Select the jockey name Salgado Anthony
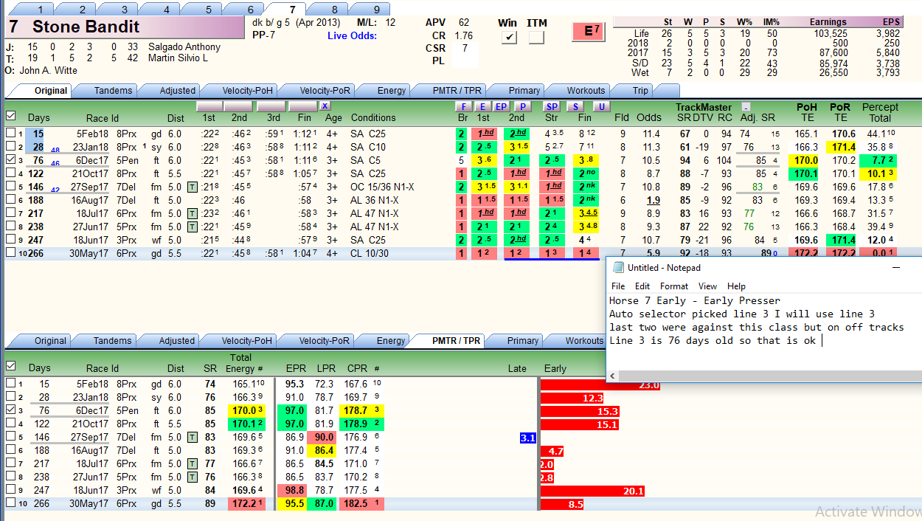The width and height of the screenshot is (922, 521). [184, 46]
